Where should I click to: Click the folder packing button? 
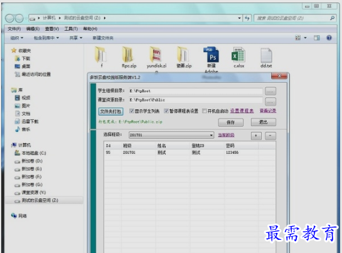(x=111, y=111)
